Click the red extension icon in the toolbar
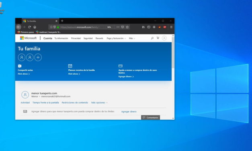Screen dimensions: 252x151 165,27
